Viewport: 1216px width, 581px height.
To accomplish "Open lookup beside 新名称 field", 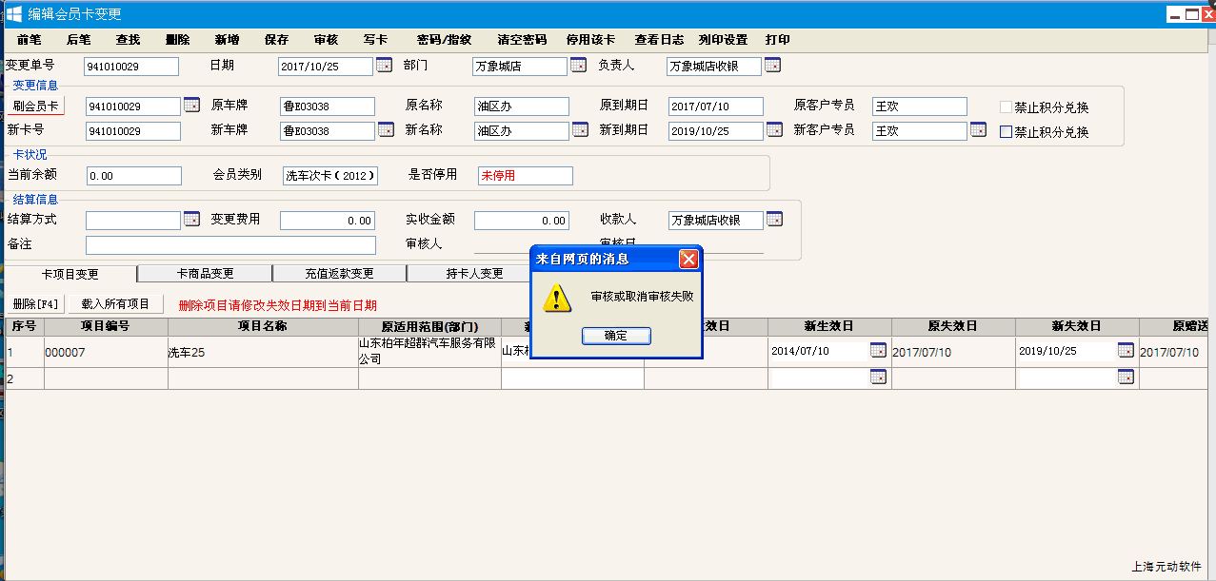I will pyautogui.click(x=580, y=130).
